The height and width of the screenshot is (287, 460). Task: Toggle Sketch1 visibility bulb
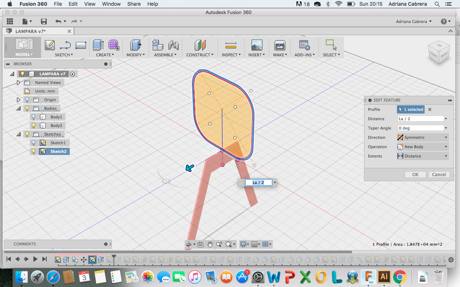point(33,143)
